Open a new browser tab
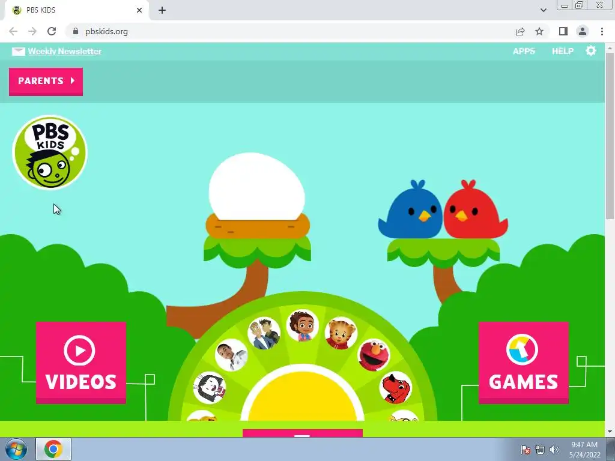The height and width of the screenshot is (461, 615). click(x=162, y=10)
